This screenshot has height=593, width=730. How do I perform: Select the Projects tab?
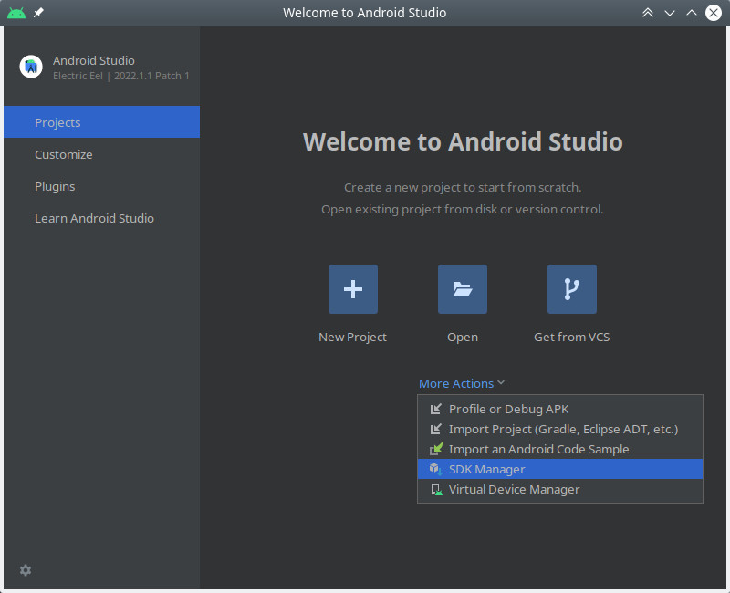coord(102,122)
